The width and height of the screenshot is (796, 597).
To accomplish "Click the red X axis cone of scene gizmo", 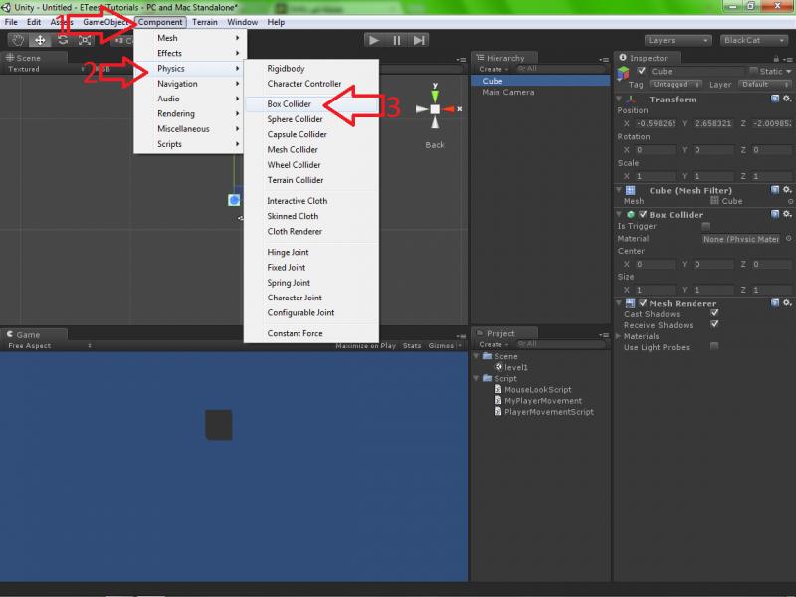I will click(449, 109).
